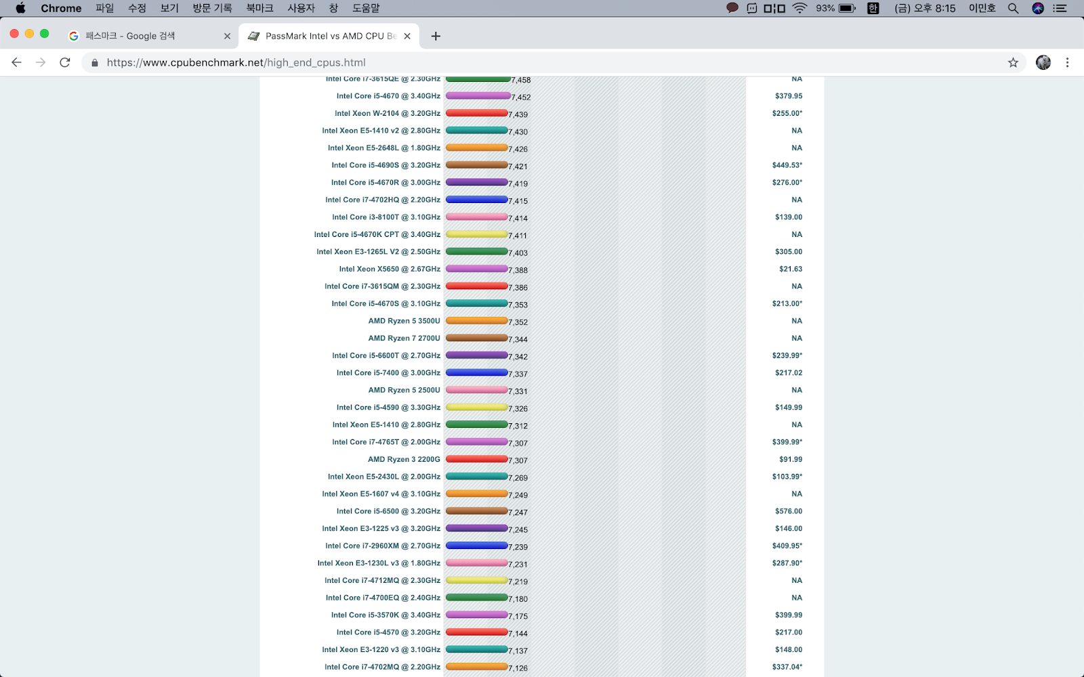Open the user name 이민호 menu bar item
Viewport: 1084px width, 677px height.
(x=982, y=8)
